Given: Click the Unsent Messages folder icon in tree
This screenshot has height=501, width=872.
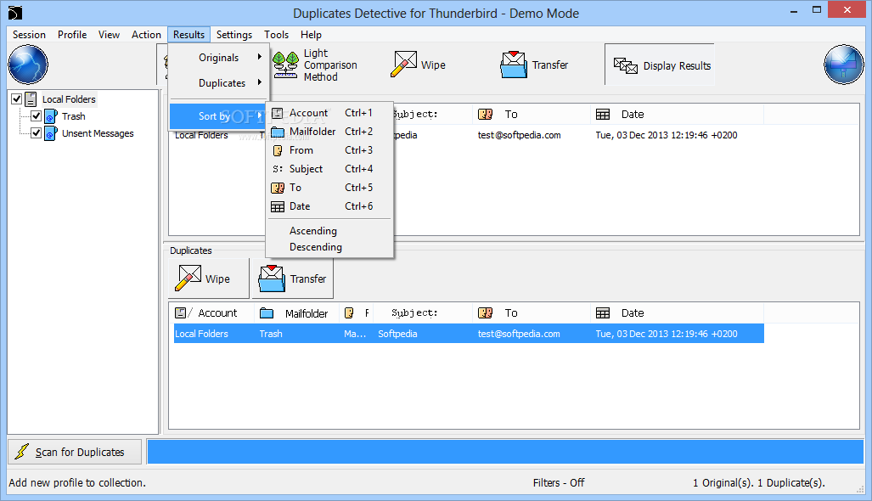Looking at the screenshot, I should 51,133.
